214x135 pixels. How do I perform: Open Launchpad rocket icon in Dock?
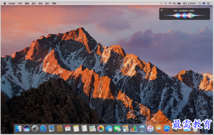pos(35,129)
